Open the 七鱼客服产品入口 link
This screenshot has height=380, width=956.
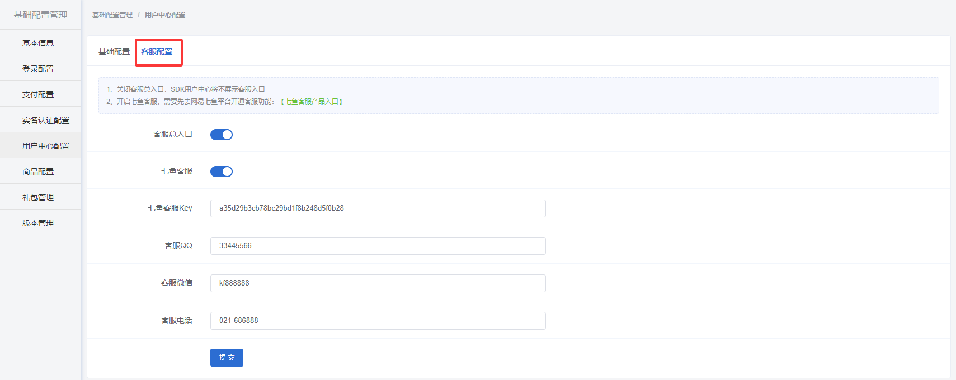(312, 102)
